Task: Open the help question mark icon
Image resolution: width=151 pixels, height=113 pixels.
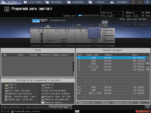Action: click(x=147, y=2)
